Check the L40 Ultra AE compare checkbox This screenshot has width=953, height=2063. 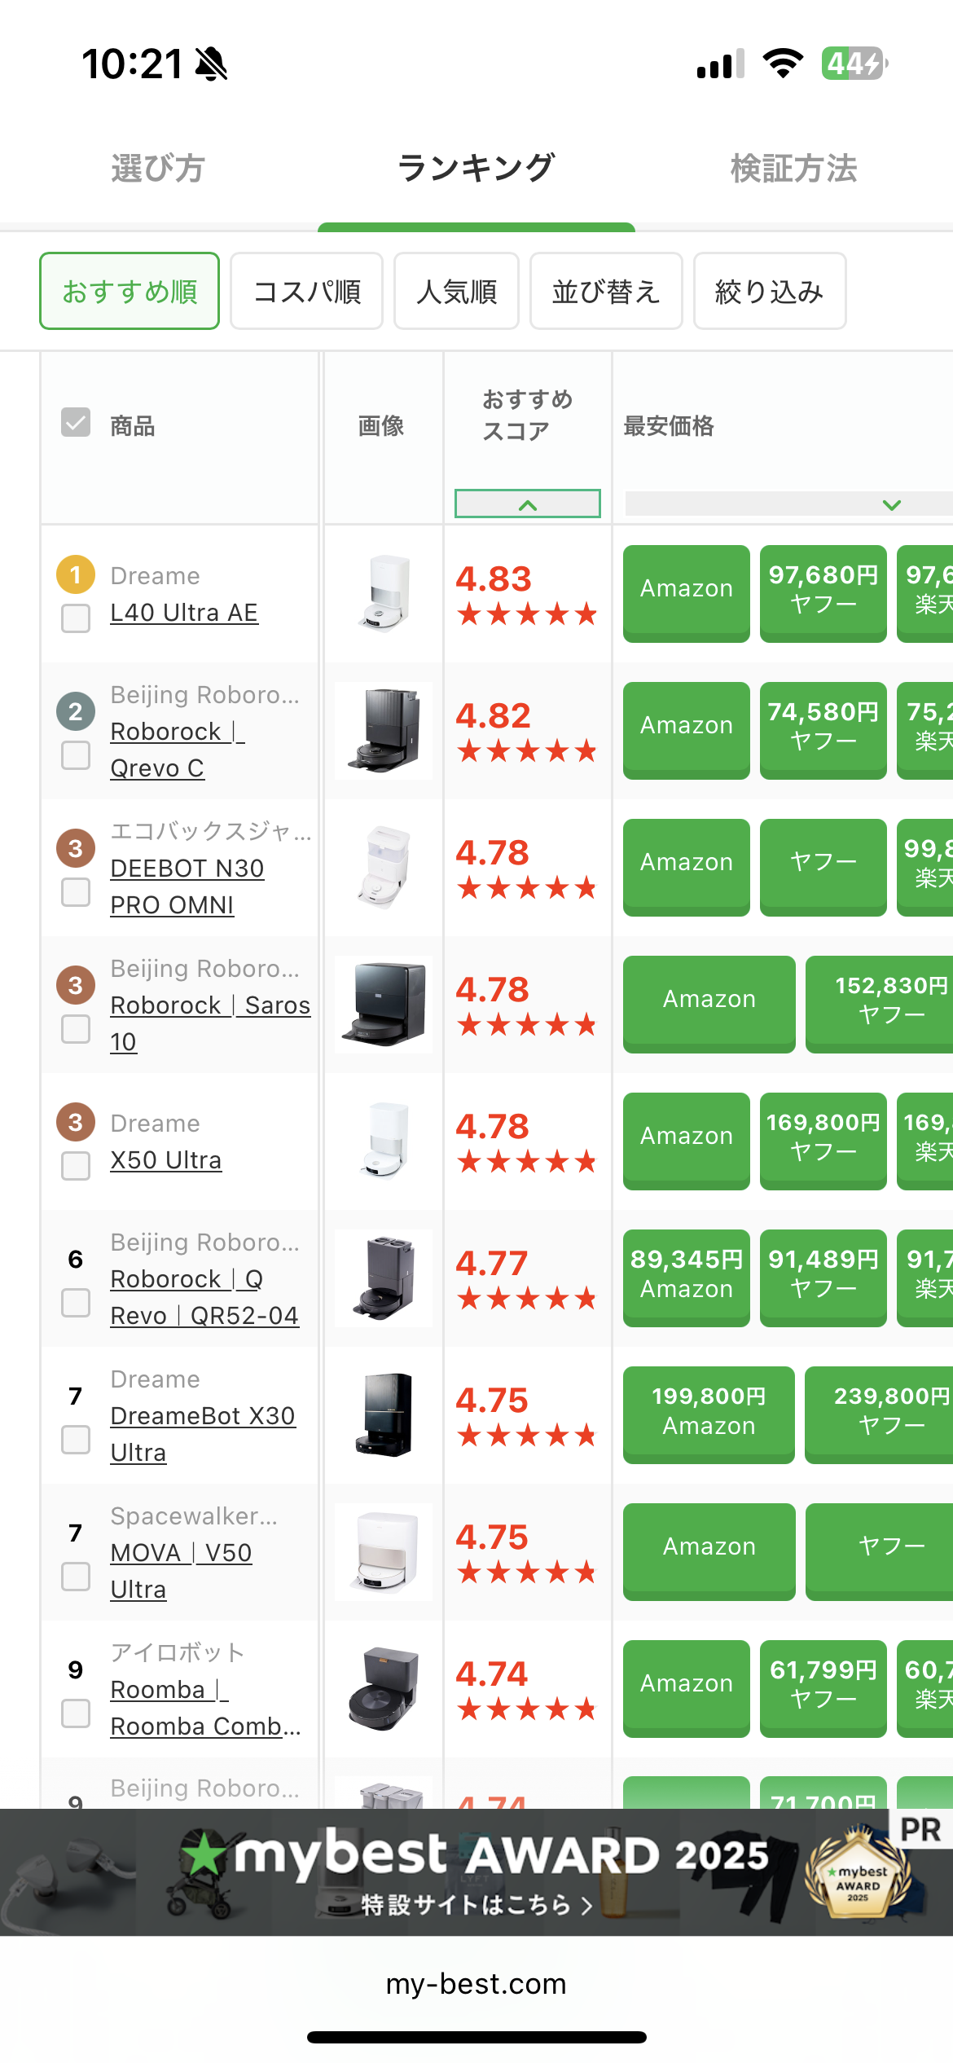tap(76, 618)
